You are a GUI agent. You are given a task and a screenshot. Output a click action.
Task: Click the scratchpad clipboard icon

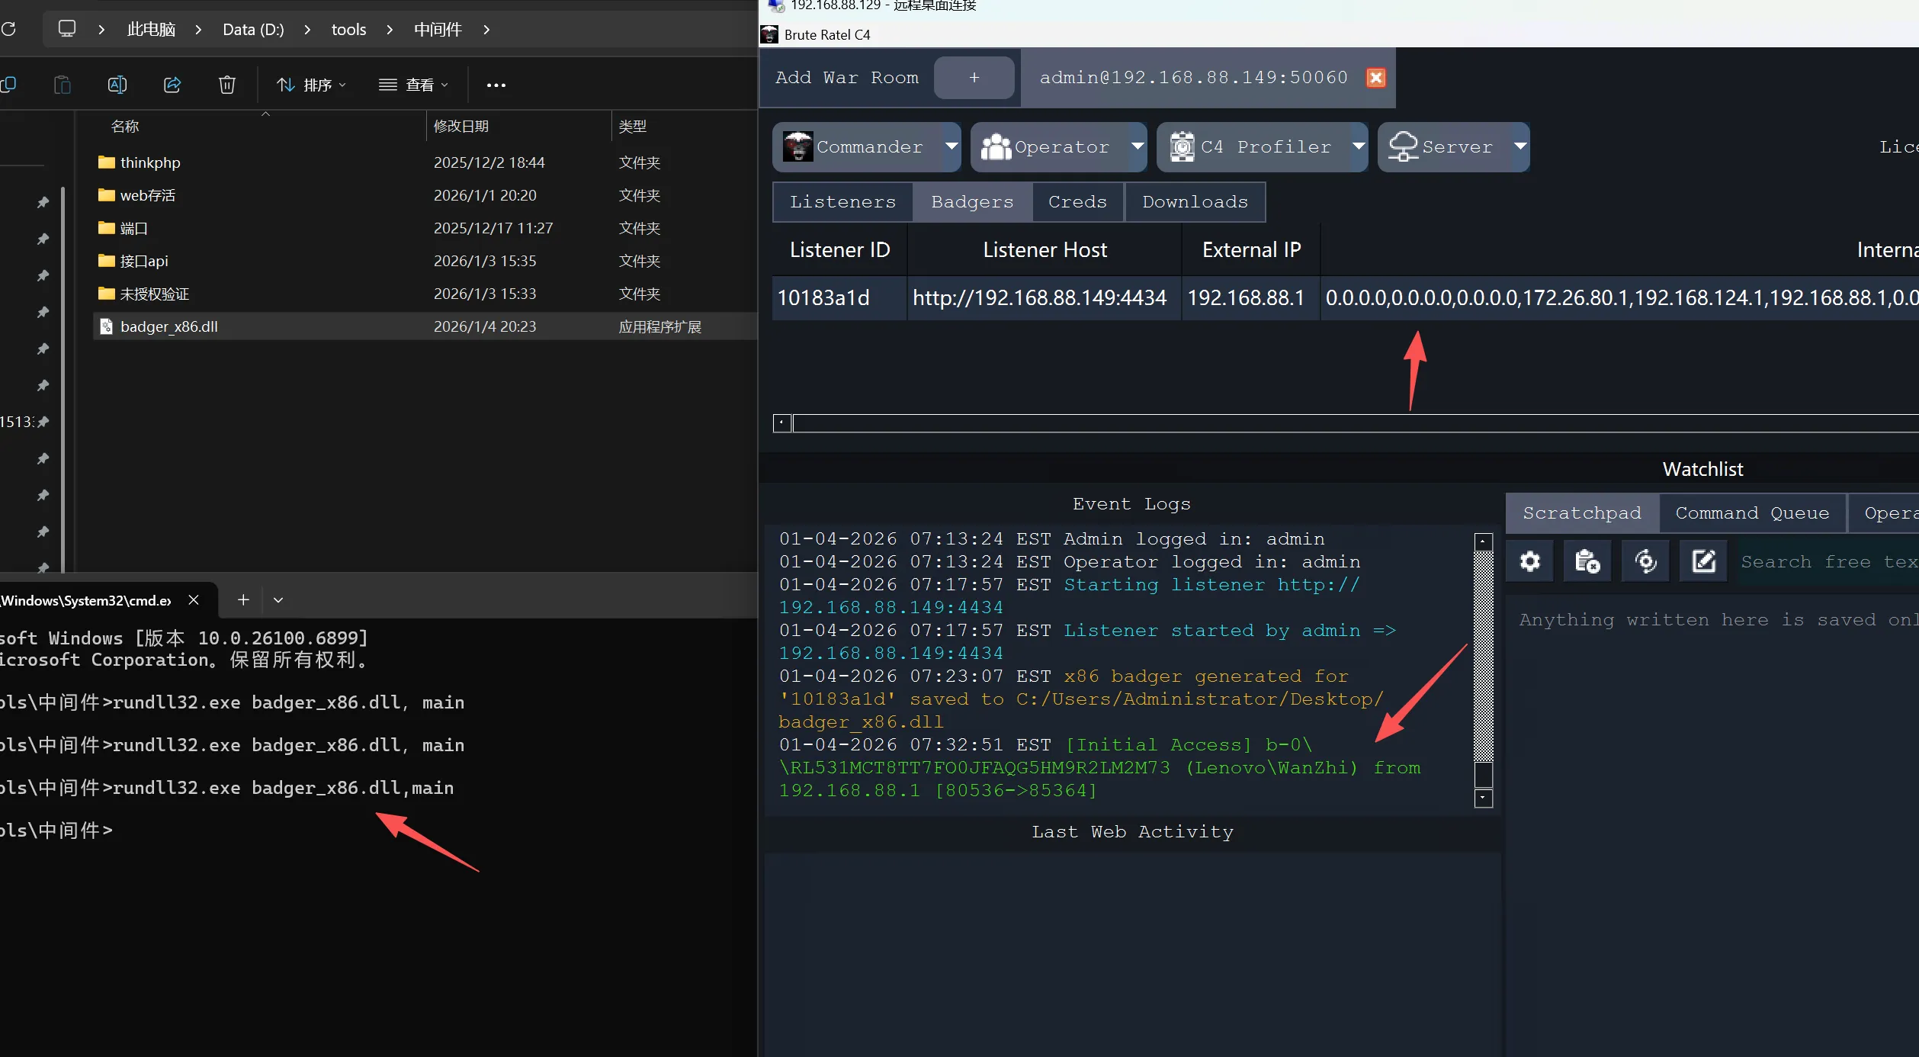click(1587, 562)
